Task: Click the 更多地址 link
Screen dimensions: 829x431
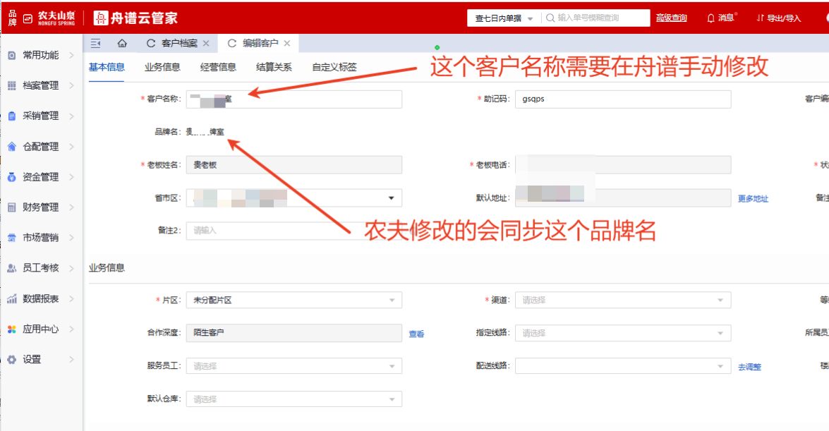Action: [x=753, y=199]
